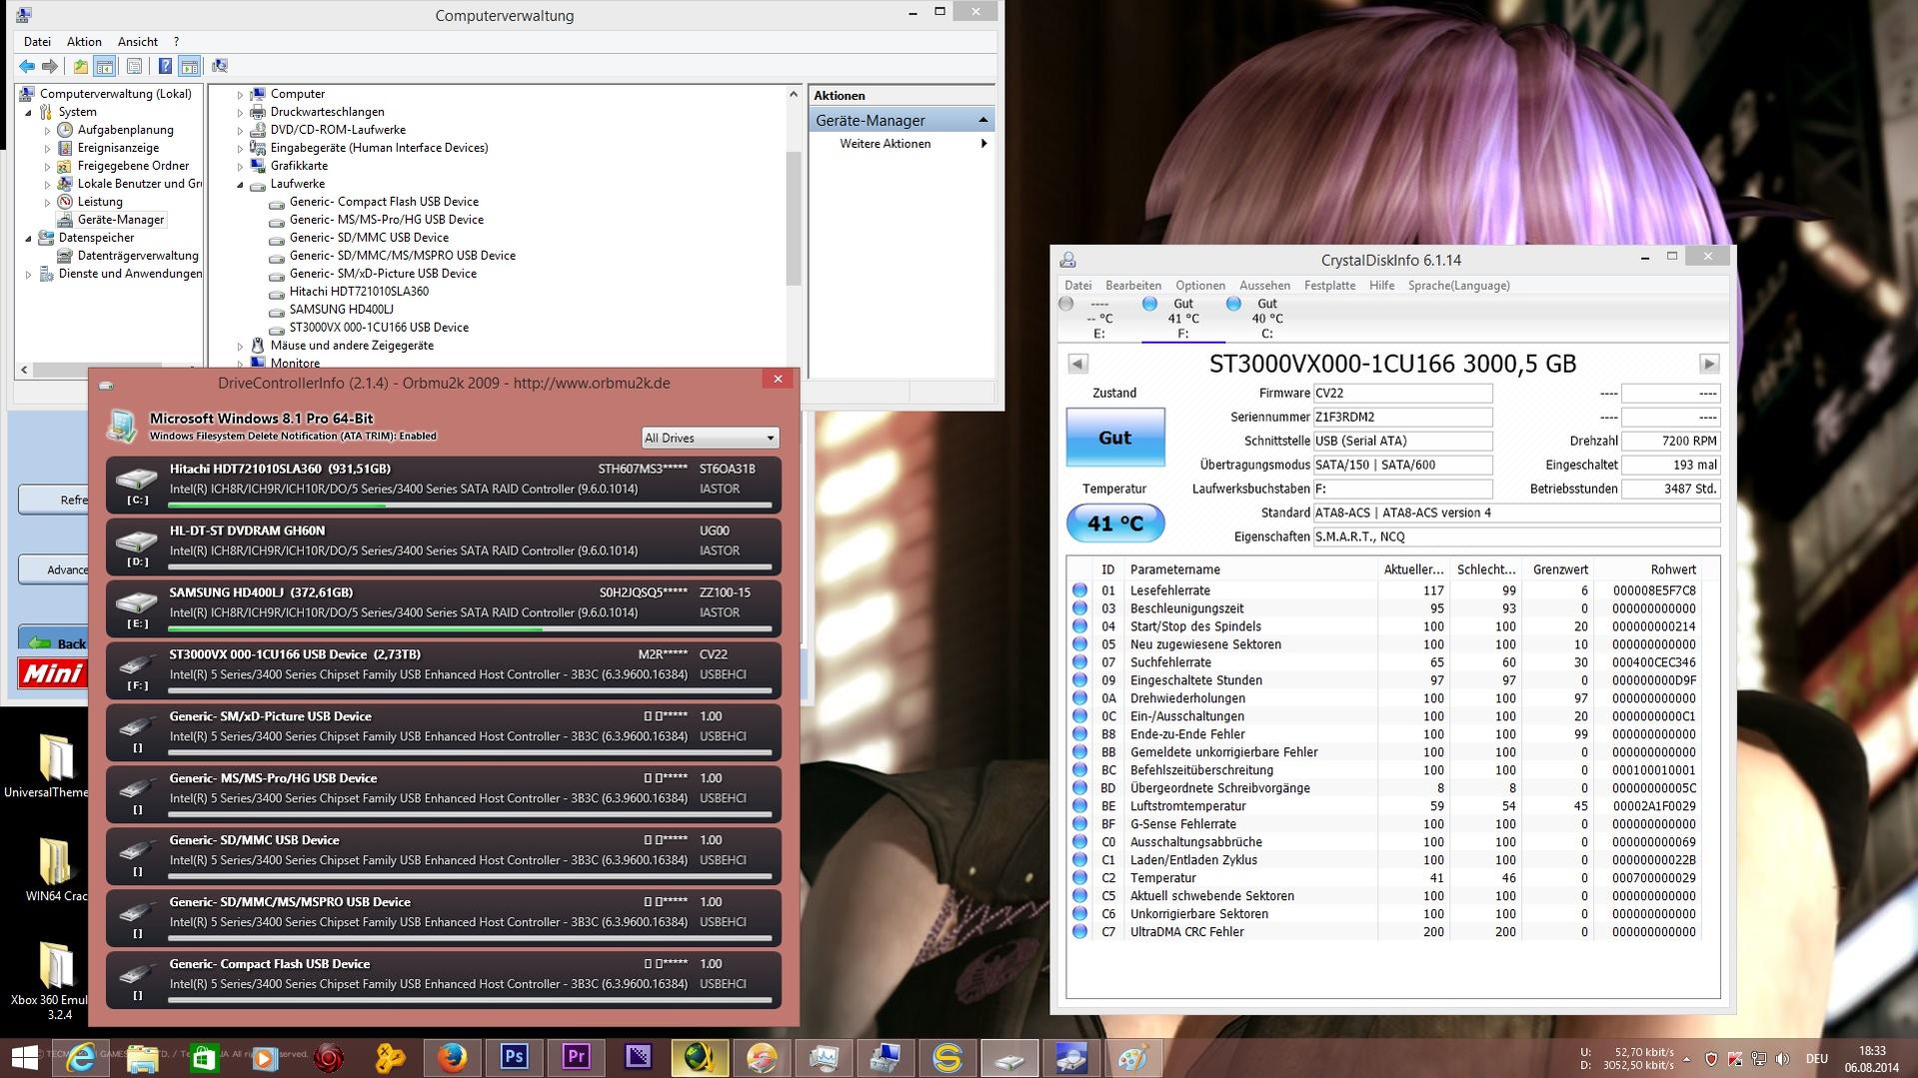Viewport: 1918px width, 1078px height.
Task: Select ST3000VX 000-1CU166 USB Device in device tree
Action: click(379, 328)
